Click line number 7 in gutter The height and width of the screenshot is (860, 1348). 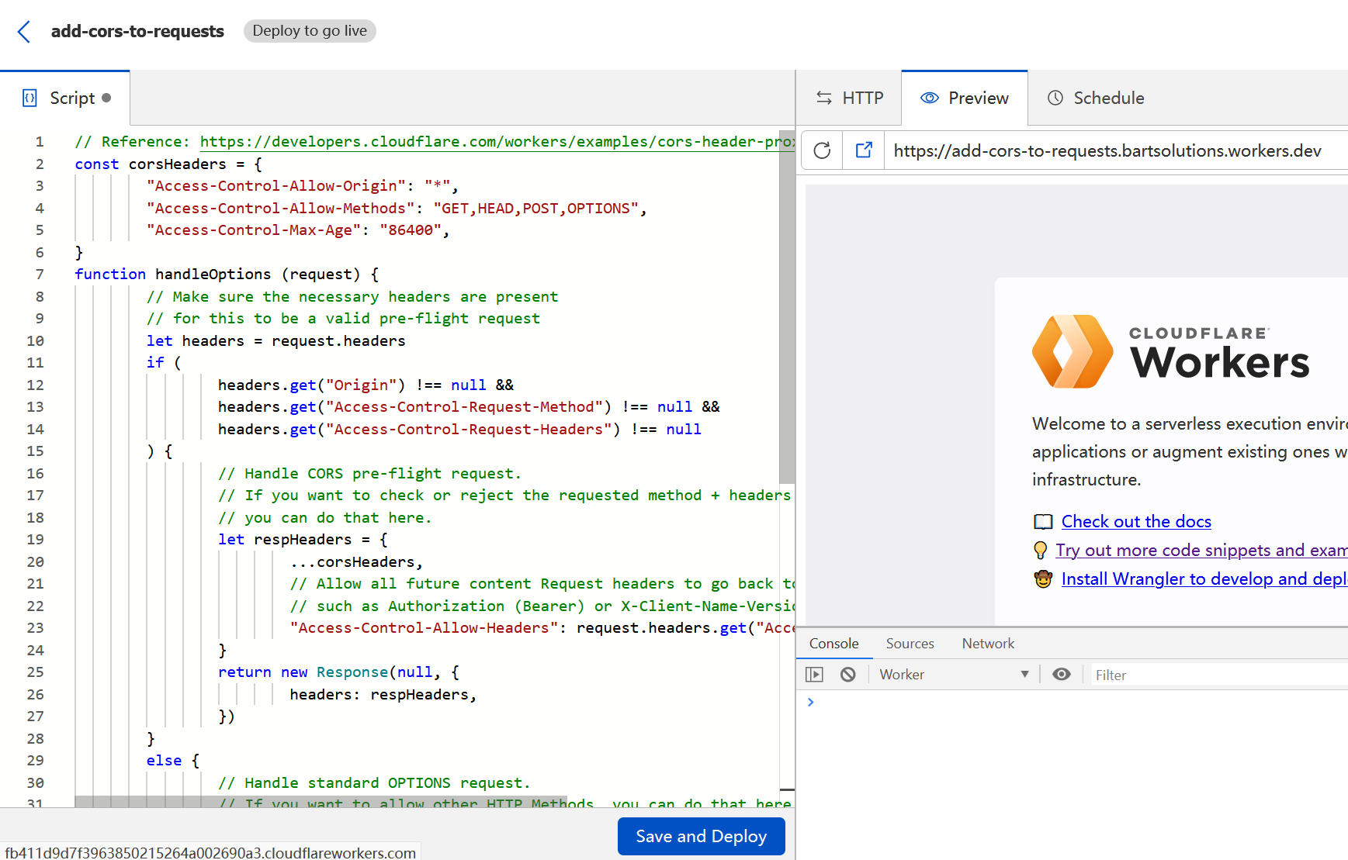point(40,275)
